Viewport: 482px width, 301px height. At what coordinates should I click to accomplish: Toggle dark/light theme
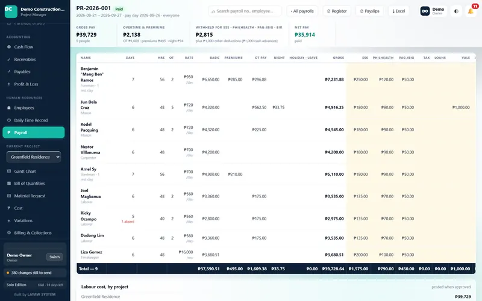[456, 11]
